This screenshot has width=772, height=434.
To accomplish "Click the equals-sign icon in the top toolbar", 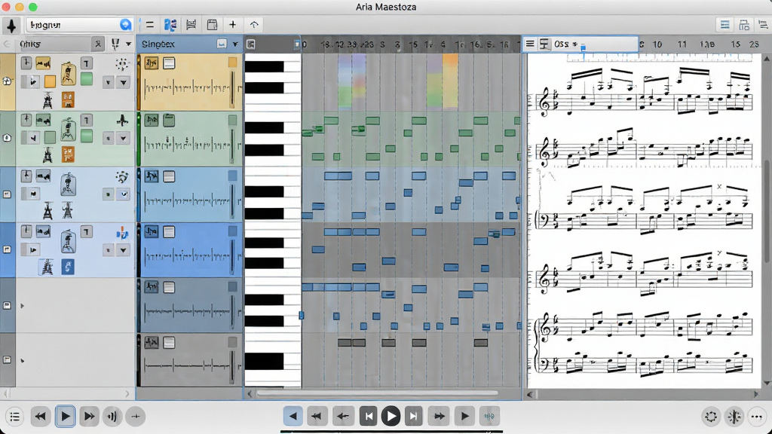I will 150,25.
